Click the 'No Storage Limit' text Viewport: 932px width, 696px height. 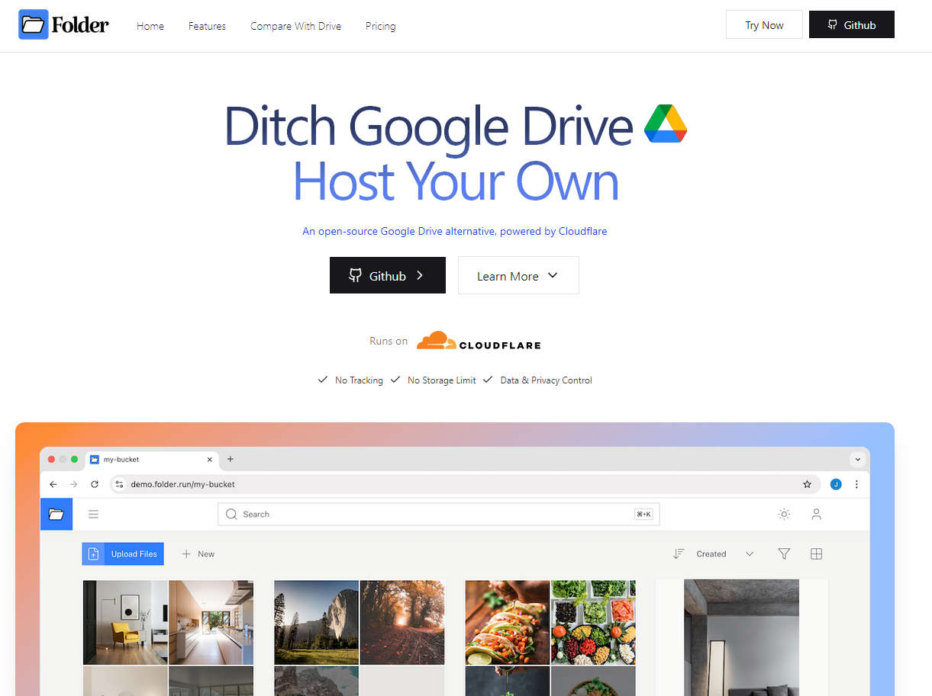[441, 380]
